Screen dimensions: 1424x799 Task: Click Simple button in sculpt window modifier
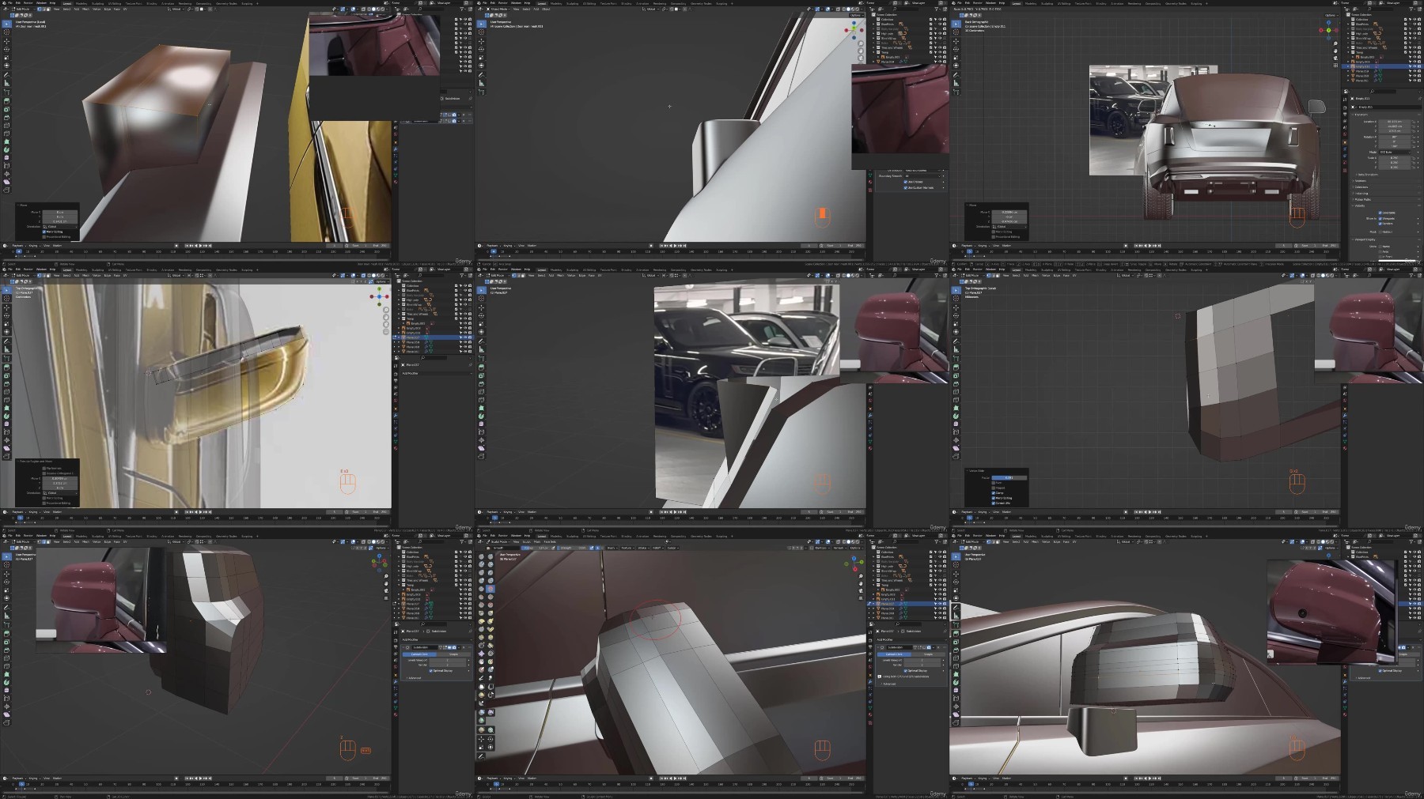928,654
